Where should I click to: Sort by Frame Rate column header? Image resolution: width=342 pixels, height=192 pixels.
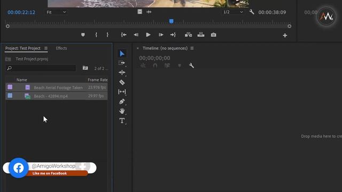point(97,80)
